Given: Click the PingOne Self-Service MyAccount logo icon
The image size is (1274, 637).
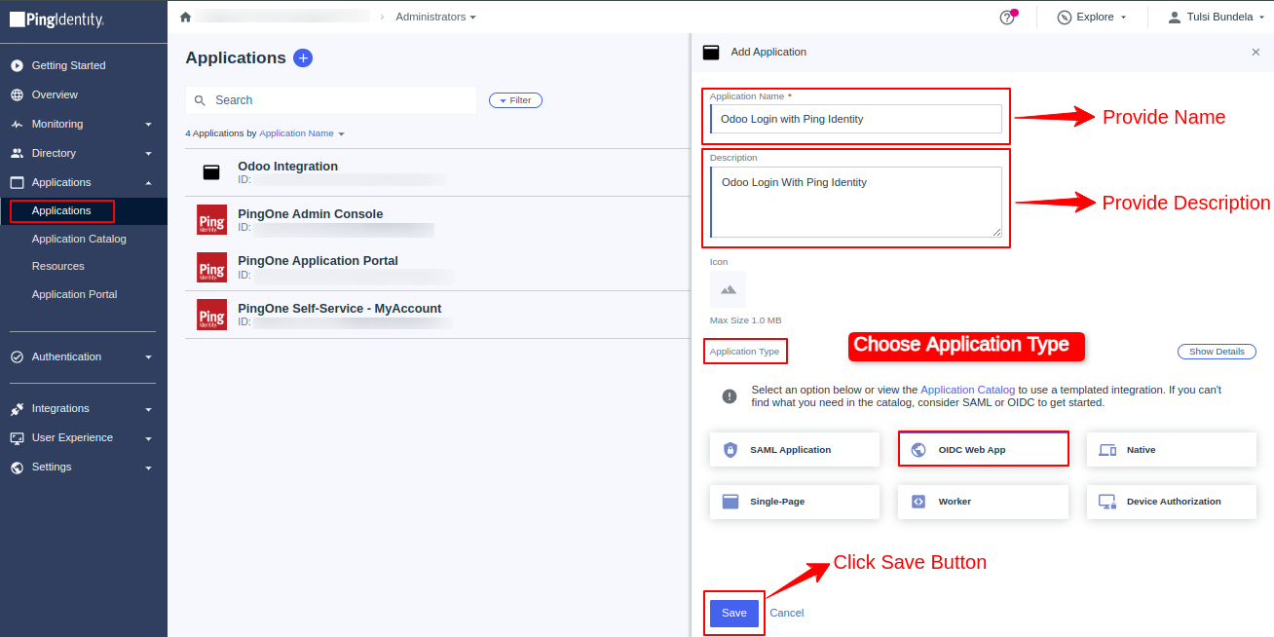Looking at the screenshot, I should [211, 315].
